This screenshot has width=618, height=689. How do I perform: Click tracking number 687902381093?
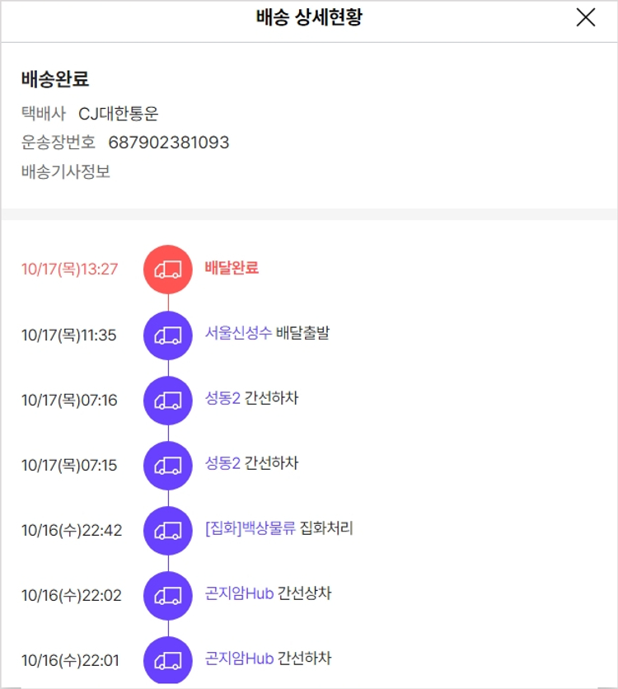(169, 143)
